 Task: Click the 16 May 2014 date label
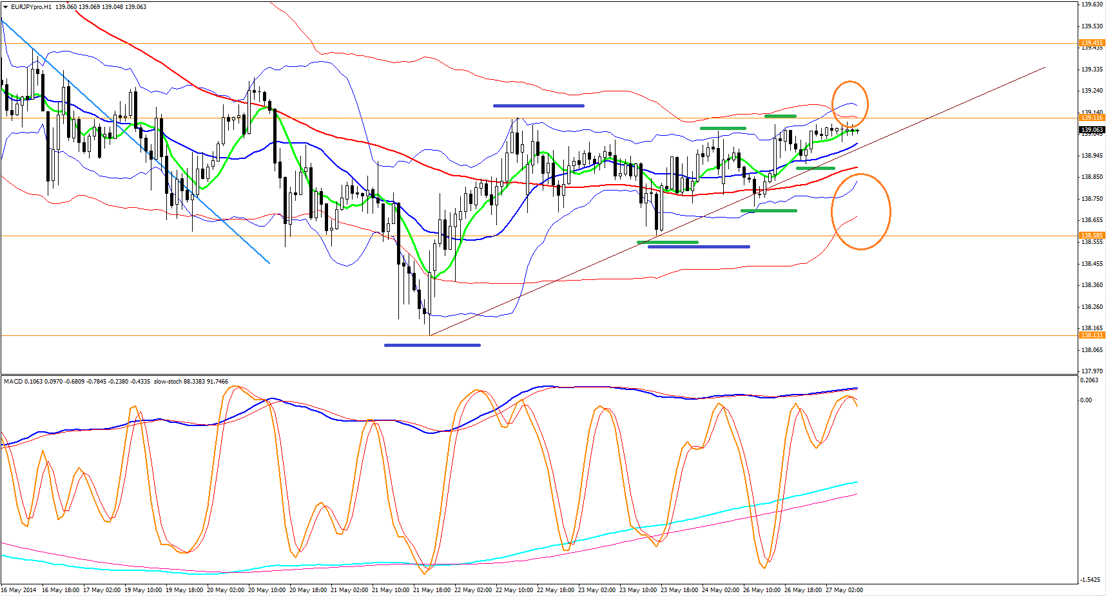coord(19,590)
